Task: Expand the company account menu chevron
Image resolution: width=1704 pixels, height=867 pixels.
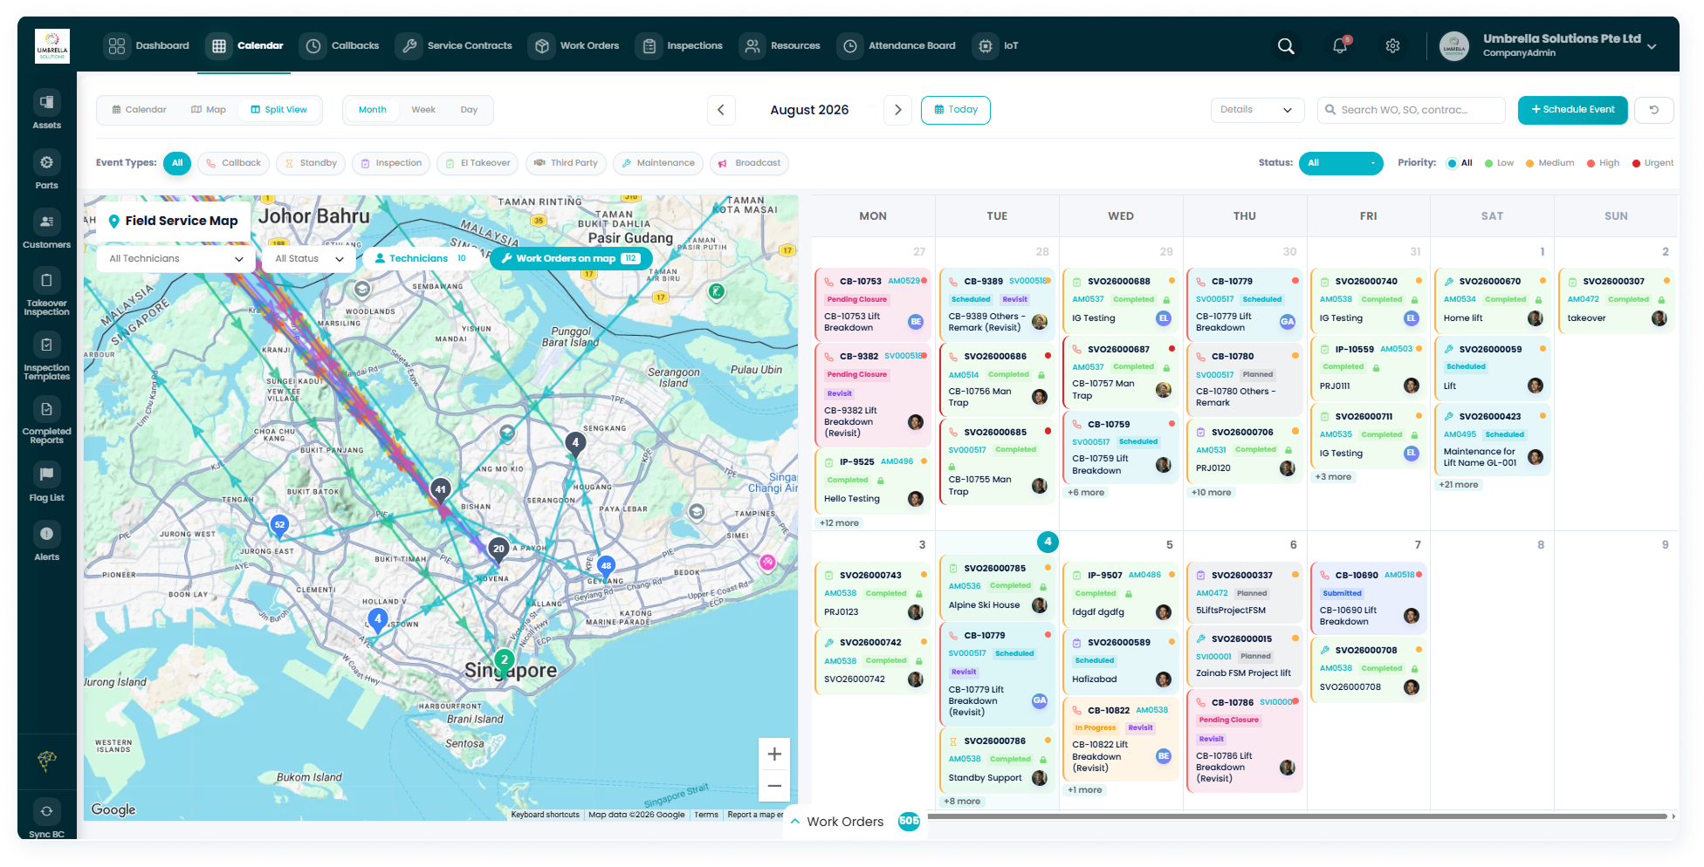Action: click(1652, 46)
